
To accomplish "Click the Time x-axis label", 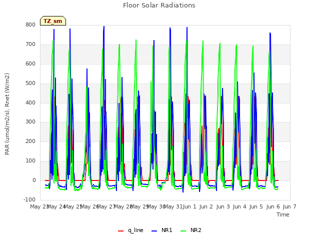I will pos(283,214).
